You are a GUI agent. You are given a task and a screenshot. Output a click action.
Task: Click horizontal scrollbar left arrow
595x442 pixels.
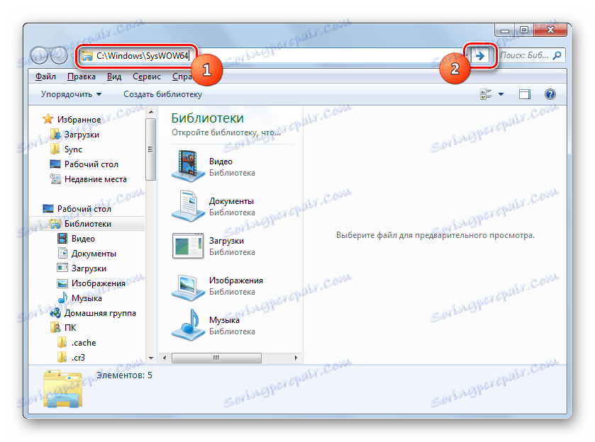pyautogui.click(x=165, y=358)
